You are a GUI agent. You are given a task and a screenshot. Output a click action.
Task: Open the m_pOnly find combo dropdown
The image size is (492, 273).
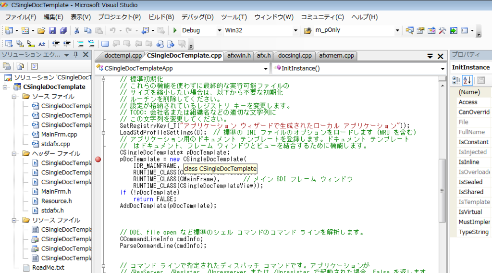[x=397, y=30]
